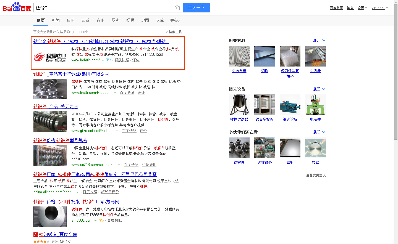Screen dimensions: 398x244
Task: Open 钛合金货架 equipment thumbnail
Action: [x=265, y=105]
